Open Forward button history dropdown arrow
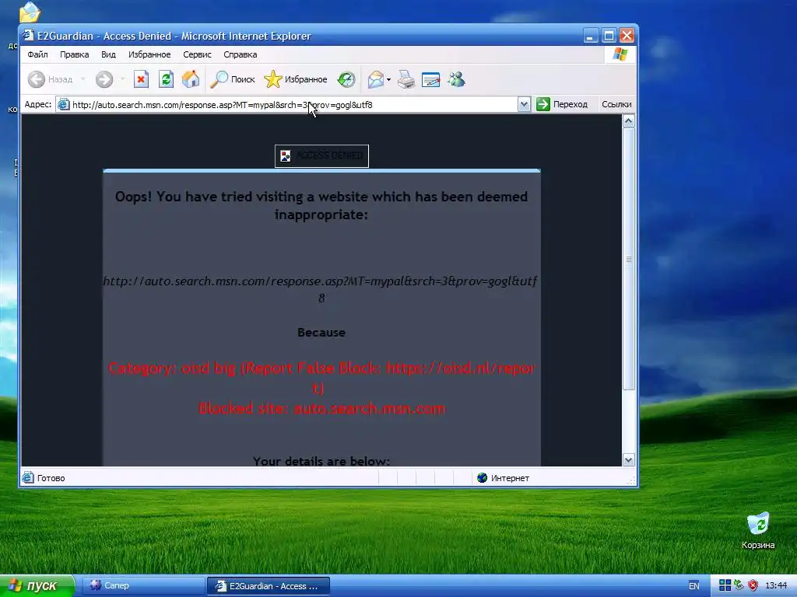The height and width of the screenshot is (597, 797). point(122,79)
